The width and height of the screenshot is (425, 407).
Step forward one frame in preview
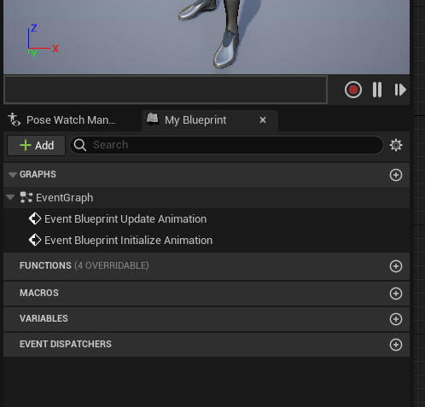400,90
